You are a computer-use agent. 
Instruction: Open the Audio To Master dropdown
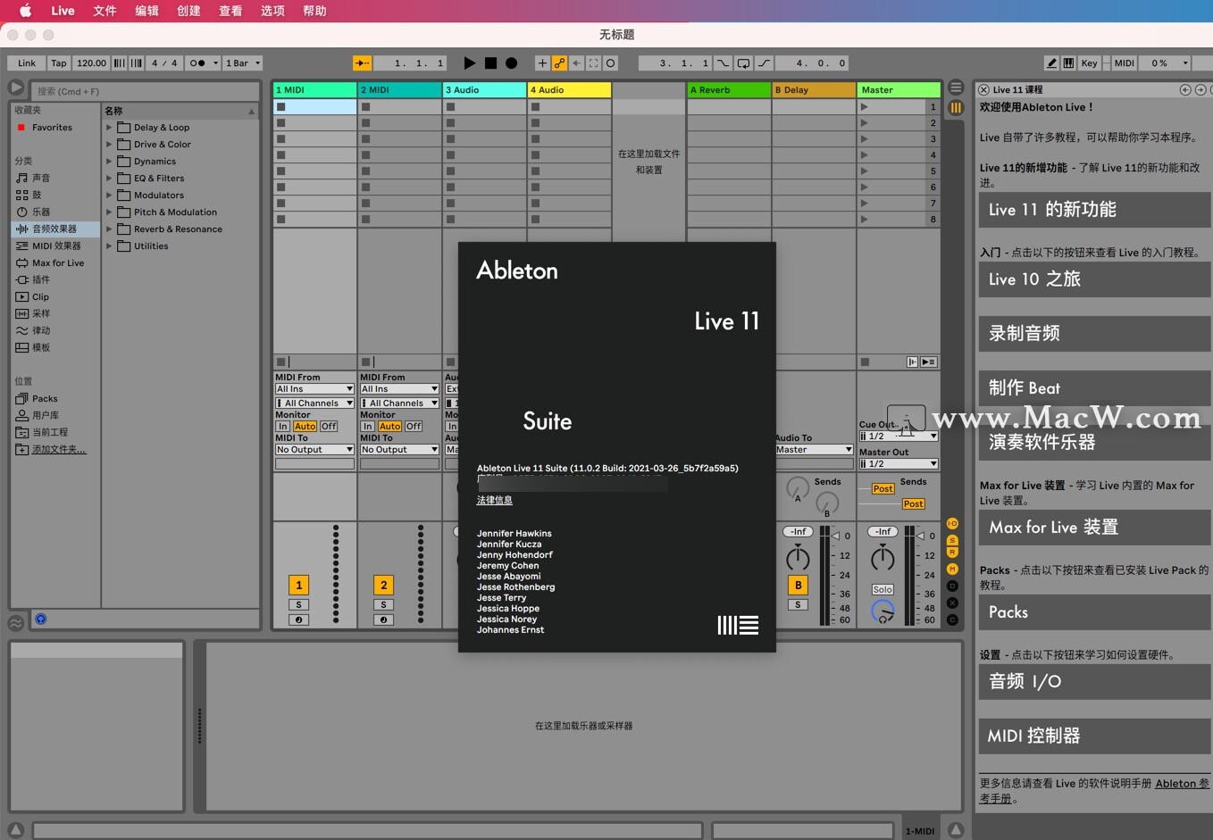tap(814, 450)
